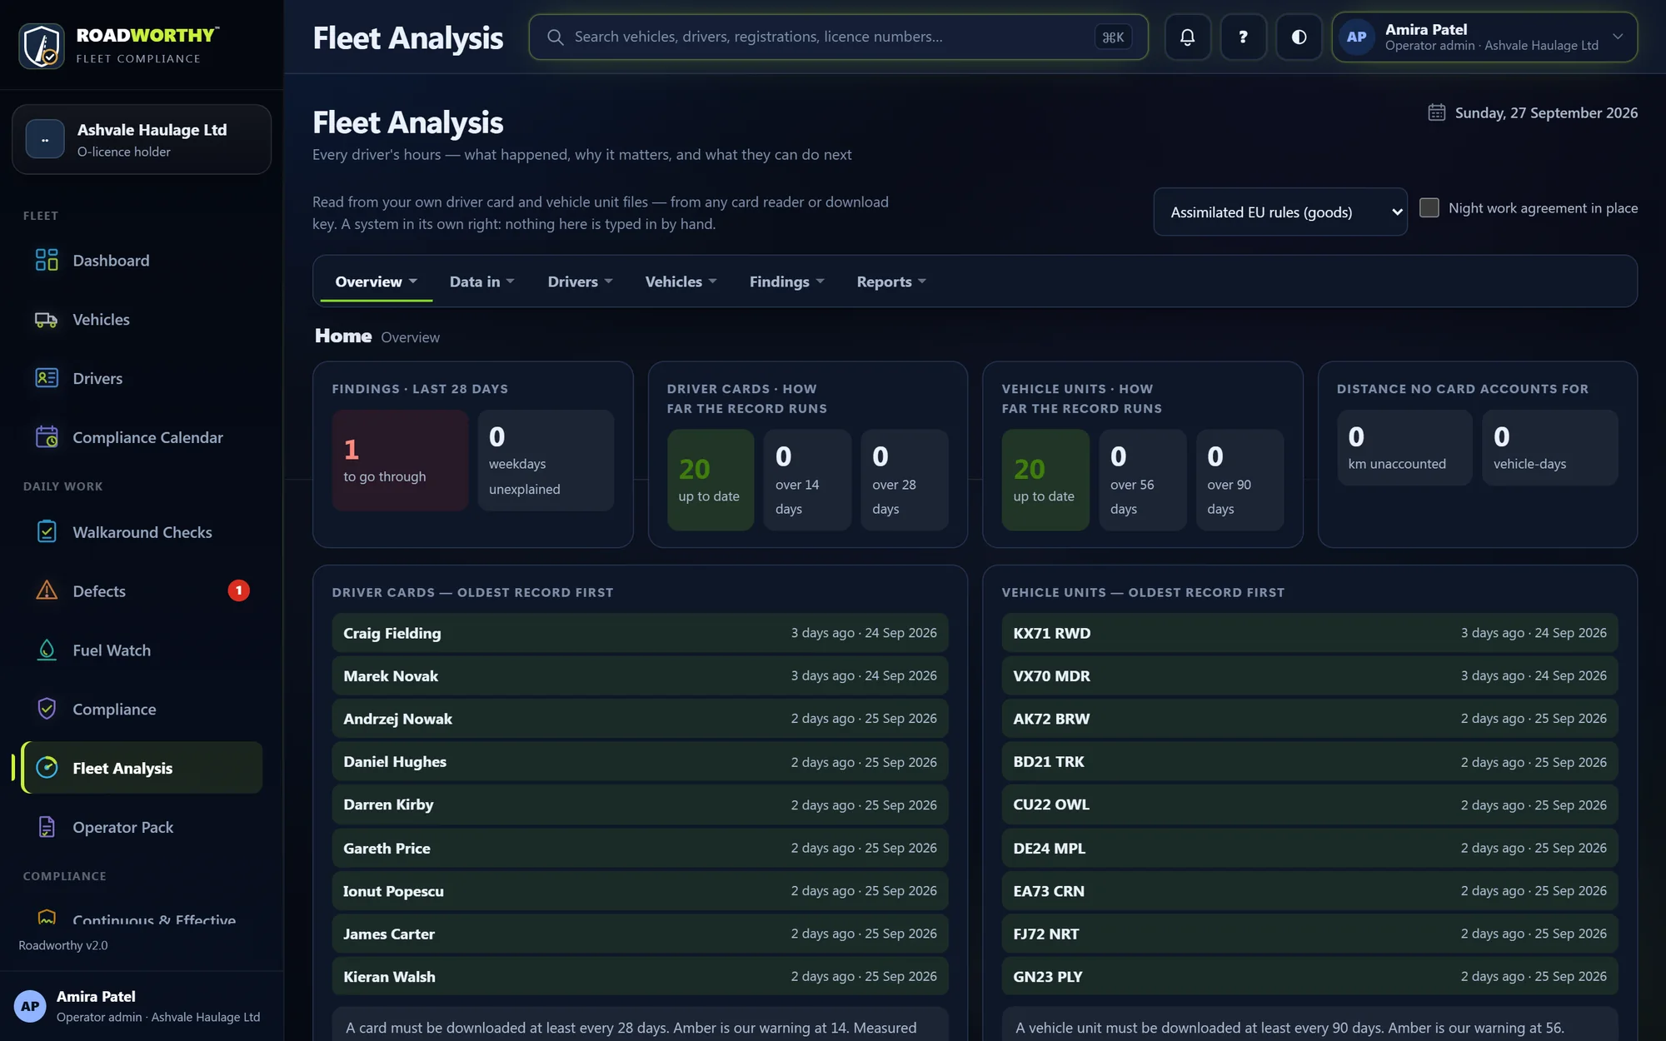This screenshot has width=1666, height=1041.
Task: Click Amira Patel profile at sidebar bottom
Action: coord(142,1006)
